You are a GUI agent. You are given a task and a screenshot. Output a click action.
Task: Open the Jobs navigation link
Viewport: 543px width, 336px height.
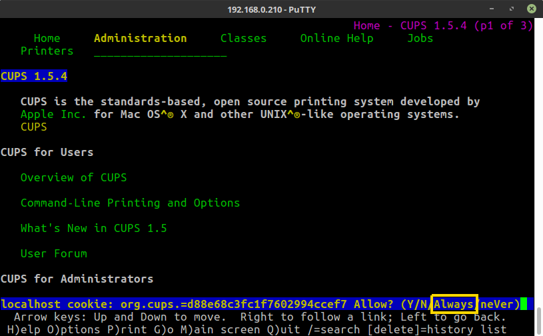[x=420, y=38]
